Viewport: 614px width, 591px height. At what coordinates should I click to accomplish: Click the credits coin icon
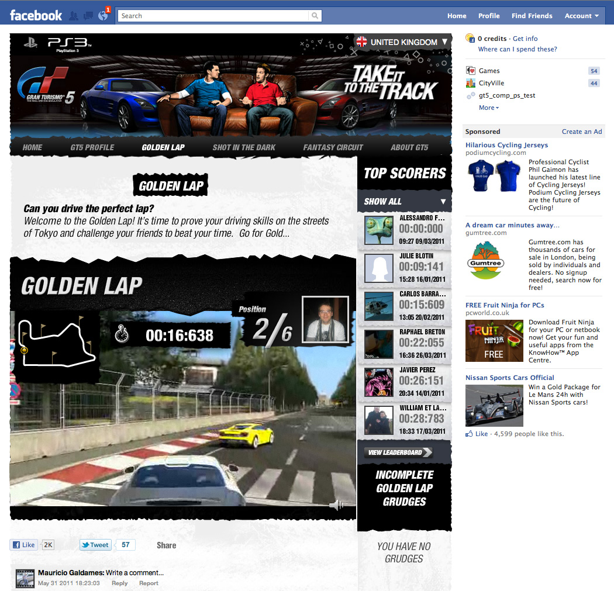470,39
